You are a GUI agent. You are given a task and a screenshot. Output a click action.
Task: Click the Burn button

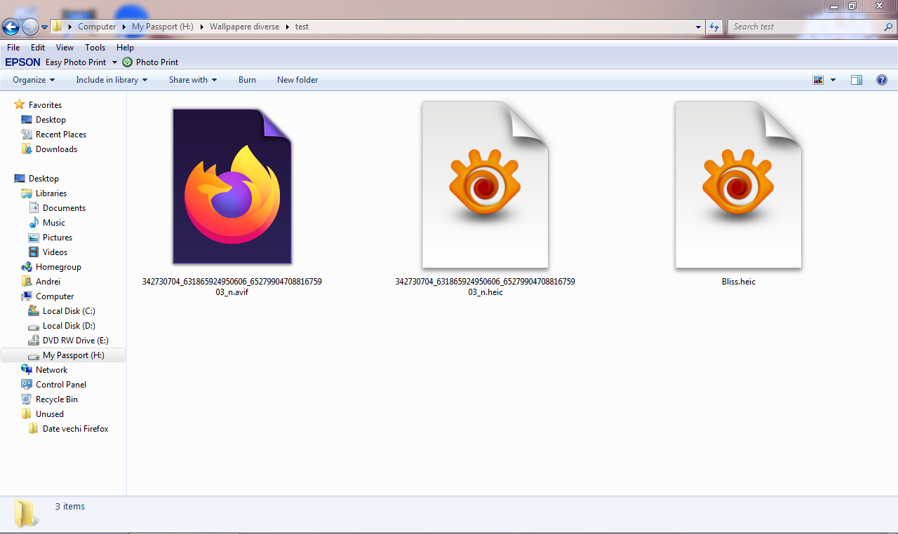click(x=247, y=80)
